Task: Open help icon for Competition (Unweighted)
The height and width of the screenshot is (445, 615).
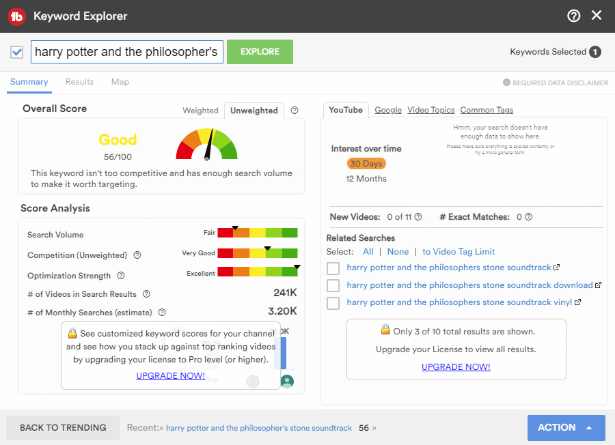Action: (137, 255)
